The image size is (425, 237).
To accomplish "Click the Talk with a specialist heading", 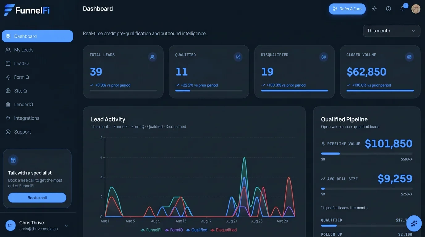I will coord(30,173).
